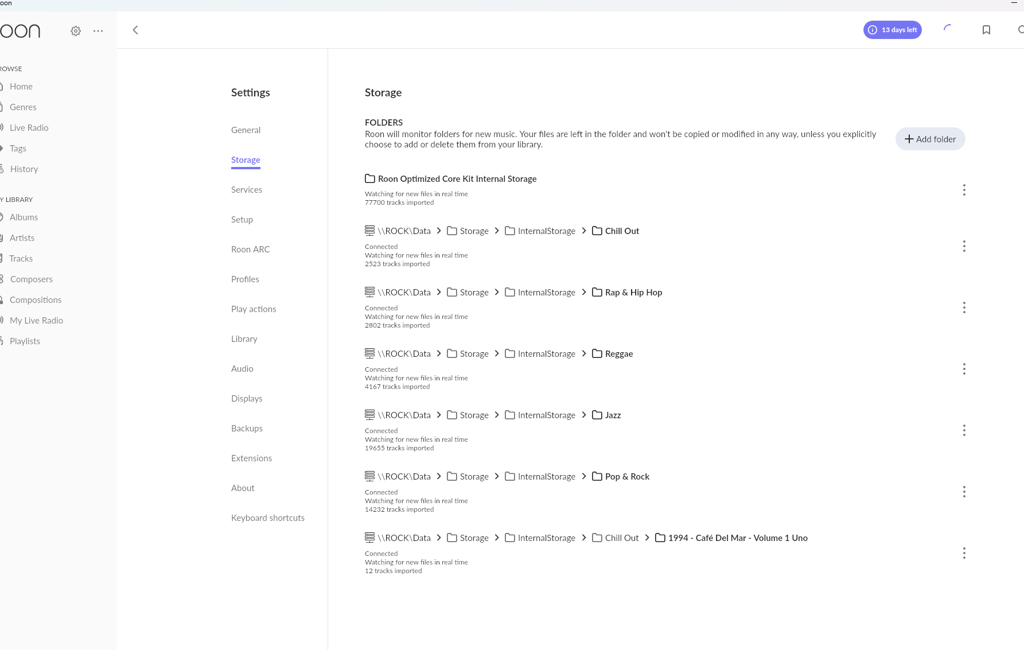
Task: Open the bookmarks icon
Action: (986, 30)
